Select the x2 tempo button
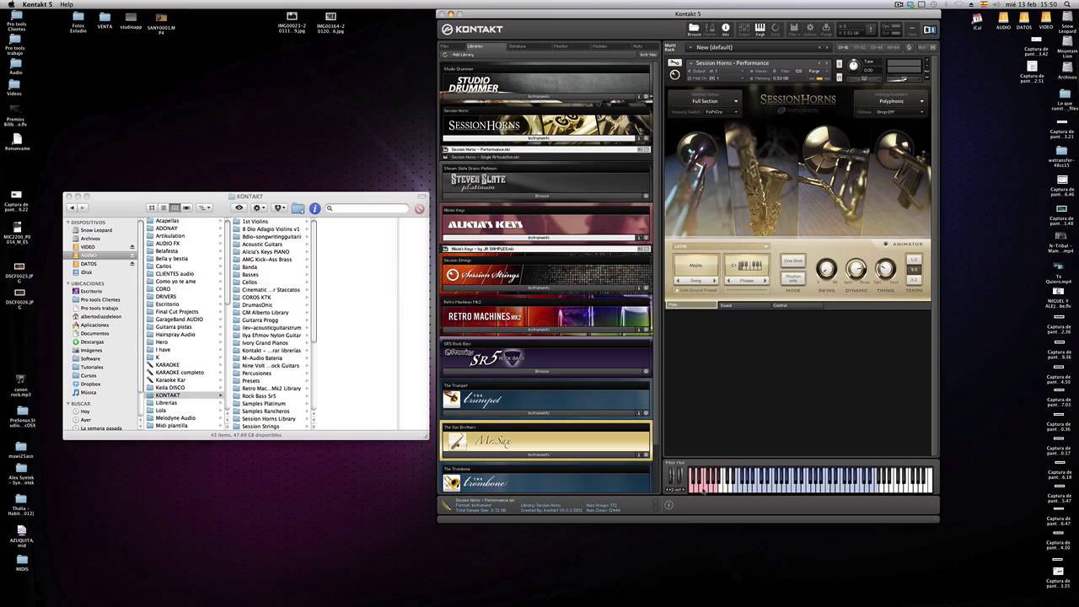Image resolution: width=1079 pixels, height=607 pixels. [x=914, y=280]
